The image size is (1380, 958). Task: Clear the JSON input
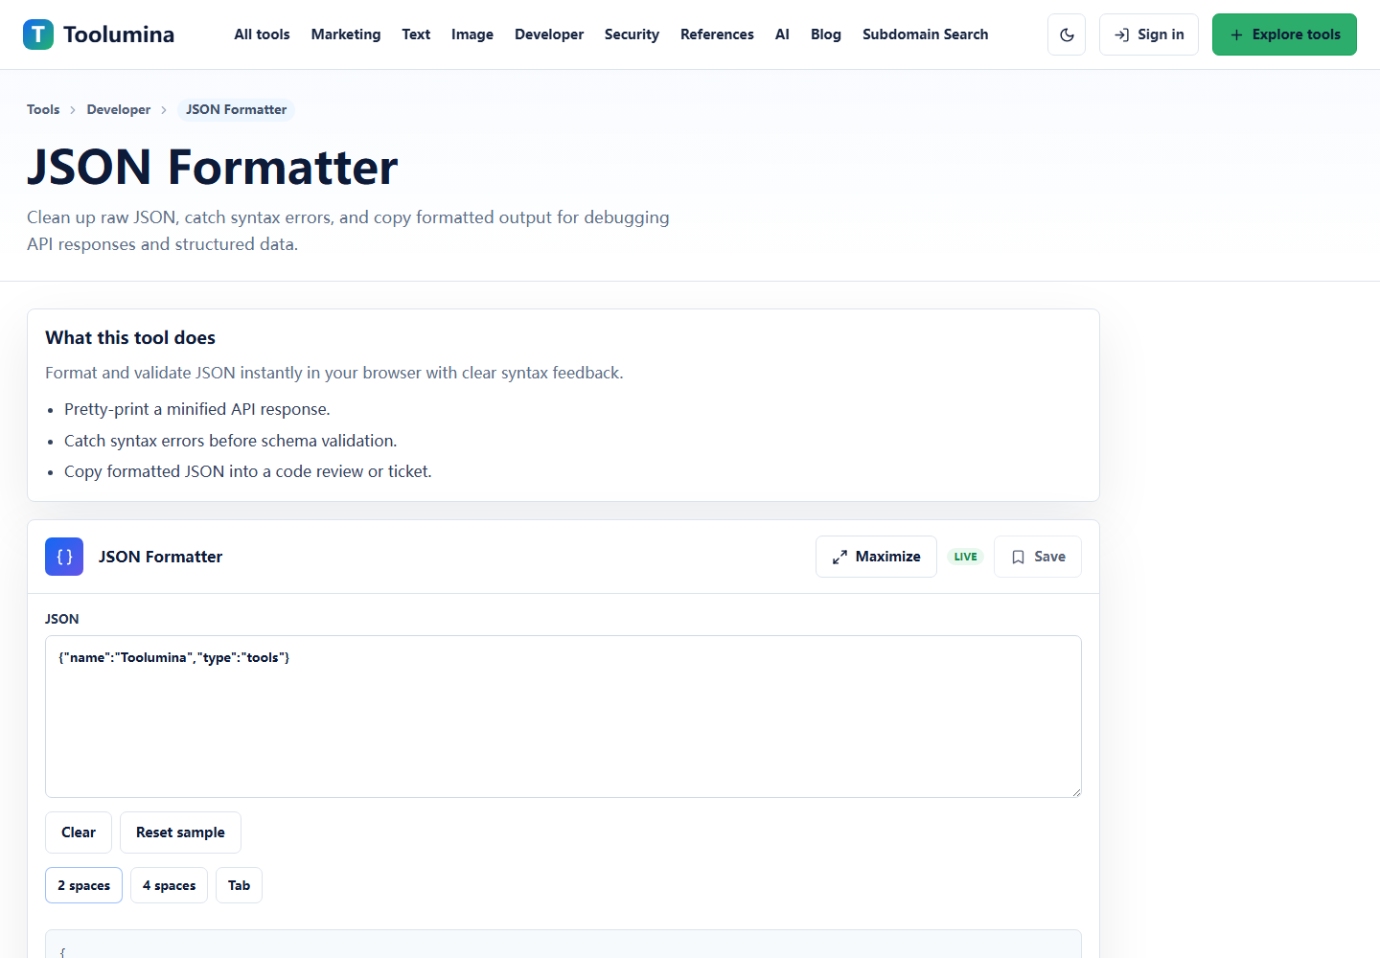coord(79,833)
